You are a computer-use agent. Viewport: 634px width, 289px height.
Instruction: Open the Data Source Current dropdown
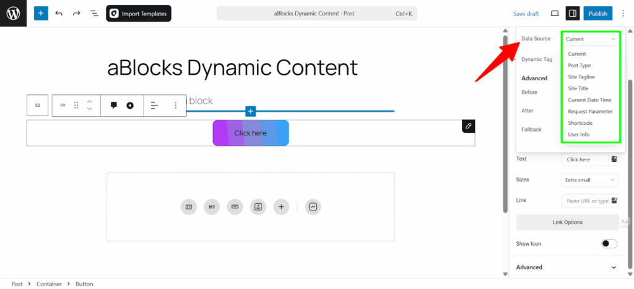tap(590, 39)
